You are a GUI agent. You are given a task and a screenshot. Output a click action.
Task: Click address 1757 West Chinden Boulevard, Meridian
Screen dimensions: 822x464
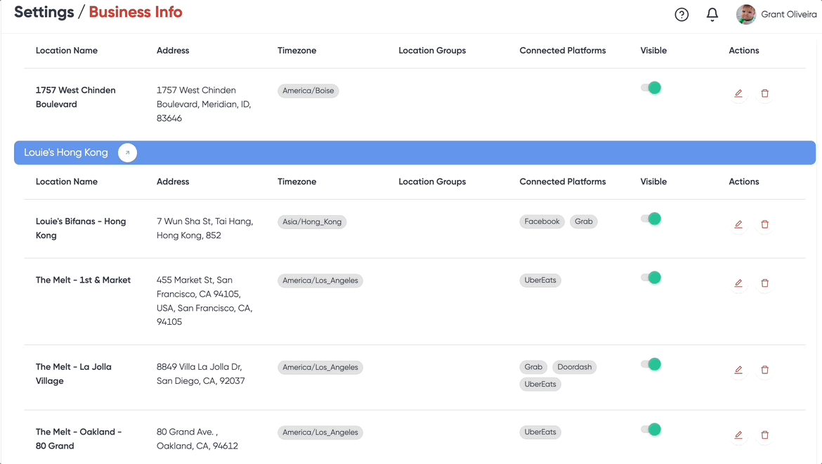(x=204, y=104)
